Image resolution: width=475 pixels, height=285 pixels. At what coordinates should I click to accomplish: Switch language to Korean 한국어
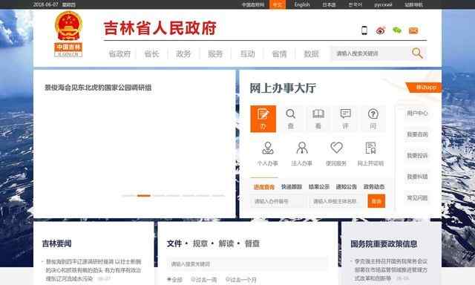coord(355,4)
